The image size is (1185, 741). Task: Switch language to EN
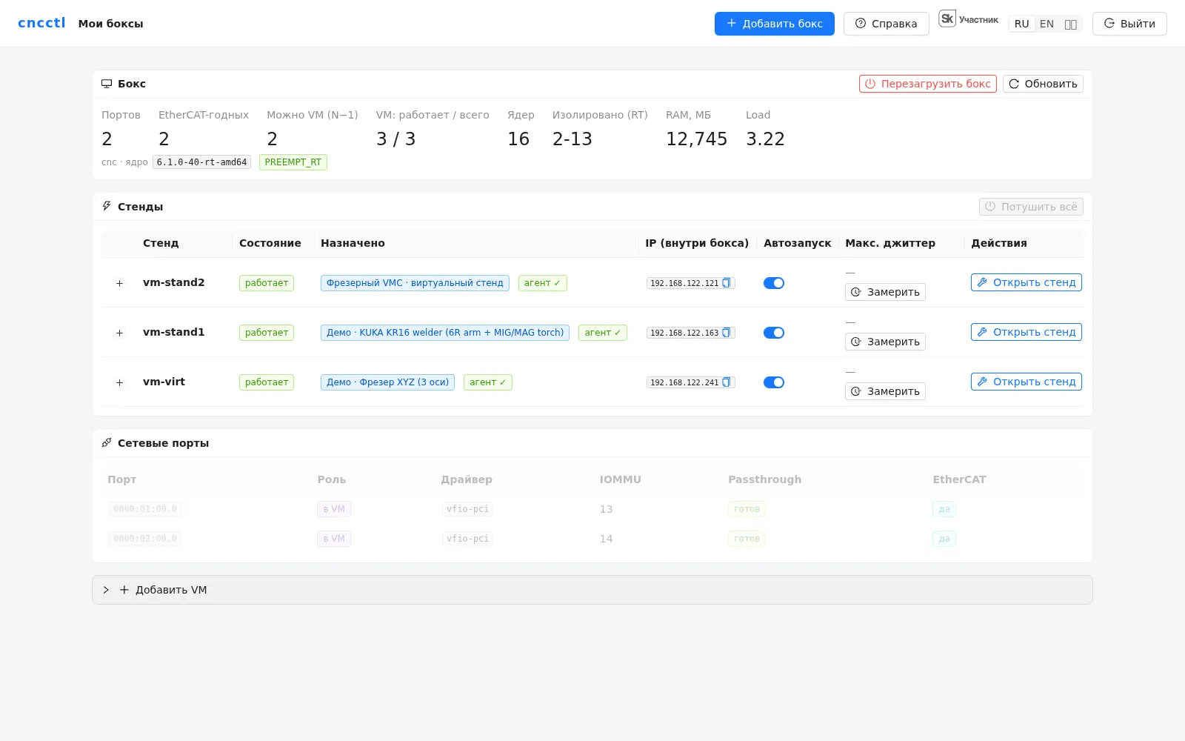click(1047, 24)
